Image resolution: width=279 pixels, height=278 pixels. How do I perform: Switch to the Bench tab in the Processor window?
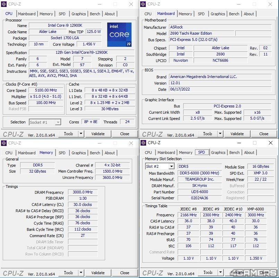pos(95,14)
